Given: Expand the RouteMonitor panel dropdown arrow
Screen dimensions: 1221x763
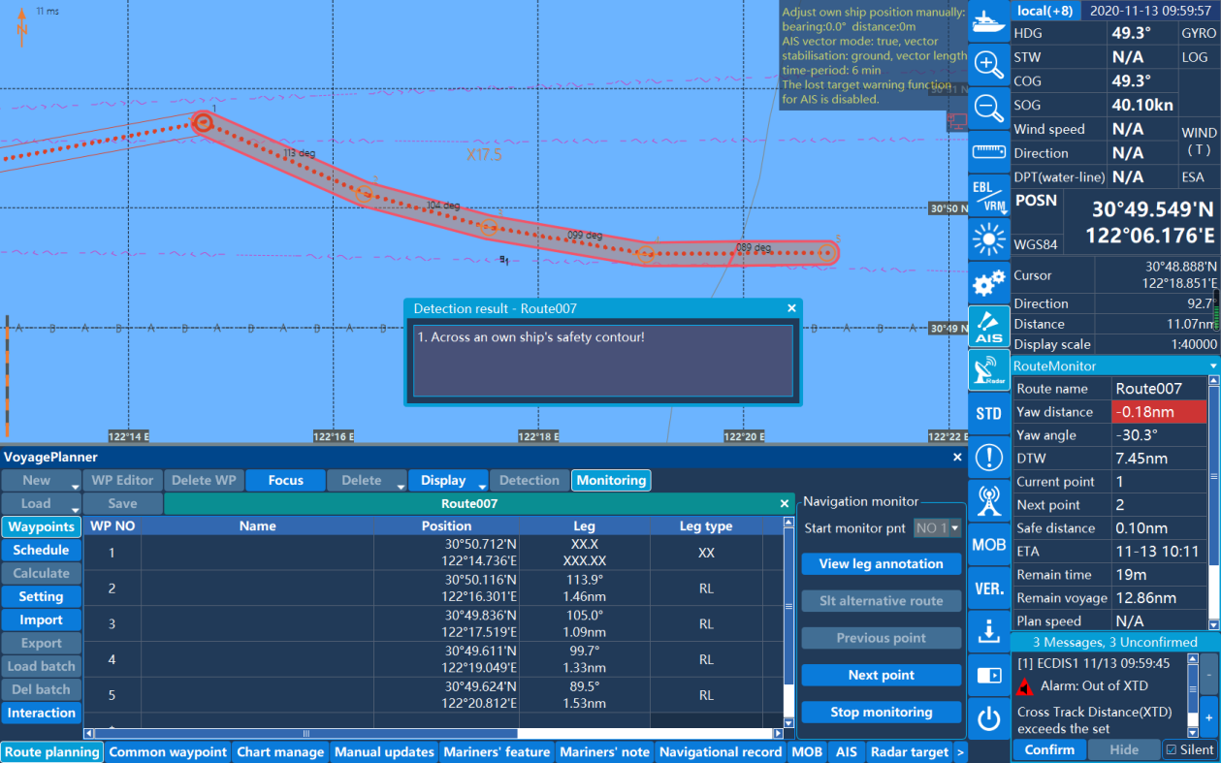Looking at the screenshot, I should pos(1212,366).
